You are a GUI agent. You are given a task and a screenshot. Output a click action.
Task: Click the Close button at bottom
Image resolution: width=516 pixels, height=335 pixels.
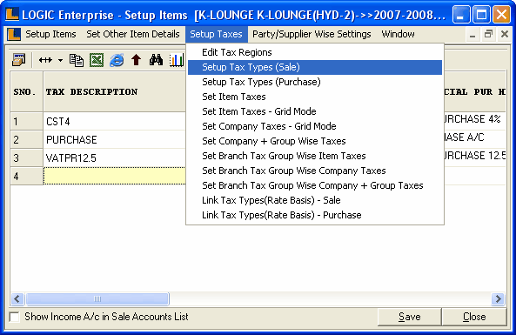474,317
